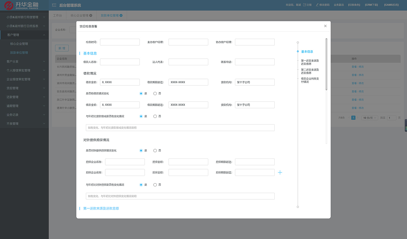407x239 pixels.
Task: Expand the 不良管理 menu
Action: 24,124
